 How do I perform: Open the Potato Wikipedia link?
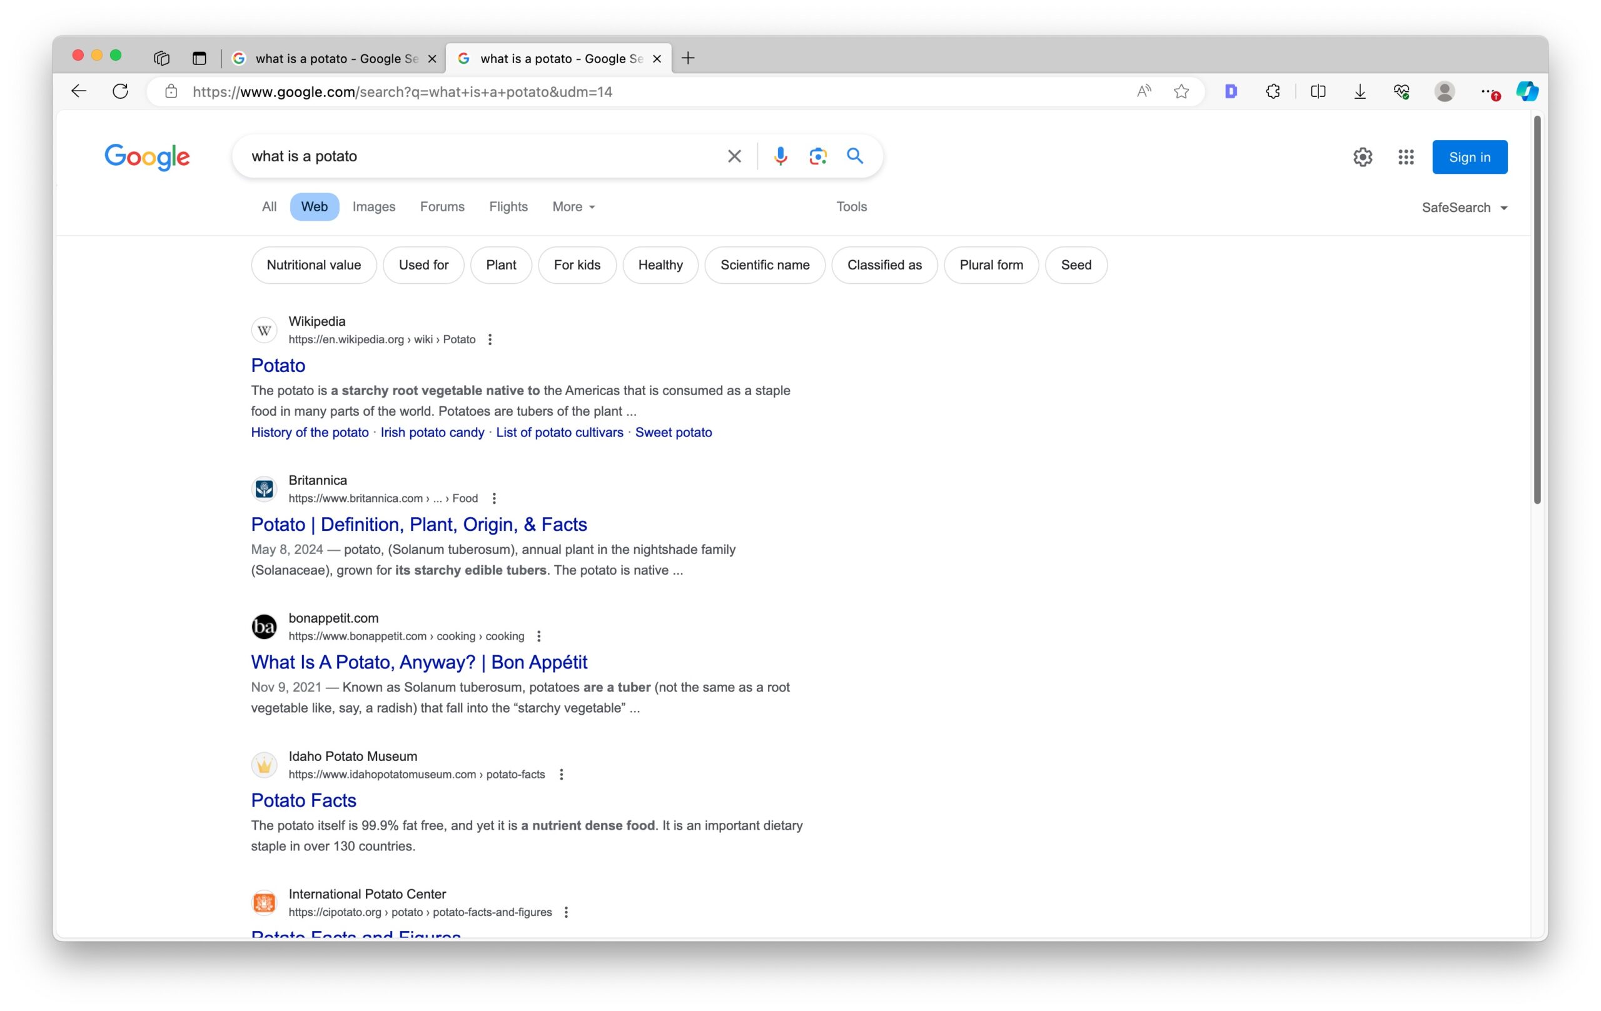278,365
